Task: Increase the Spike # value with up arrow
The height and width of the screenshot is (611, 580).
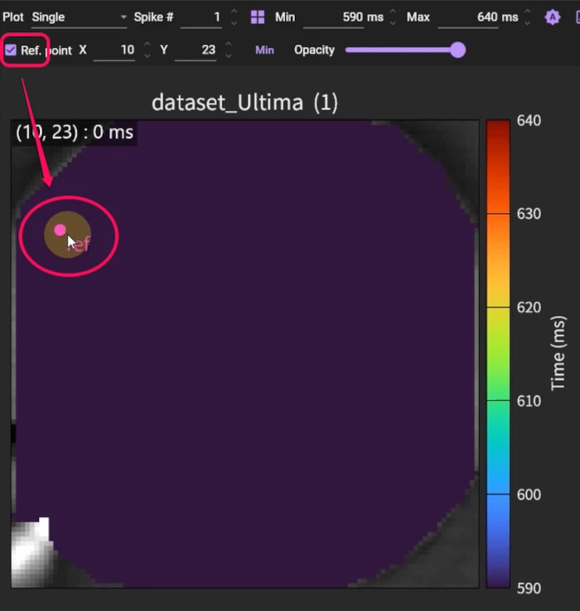Action: point(234,12)
